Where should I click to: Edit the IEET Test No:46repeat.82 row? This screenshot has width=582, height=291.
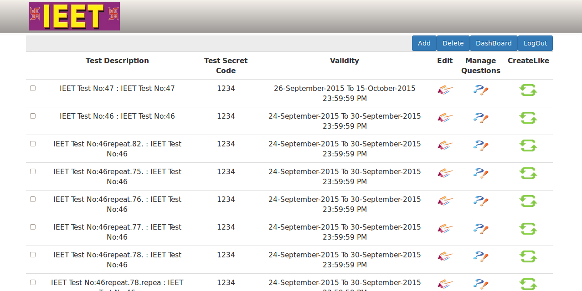[445, 146]
